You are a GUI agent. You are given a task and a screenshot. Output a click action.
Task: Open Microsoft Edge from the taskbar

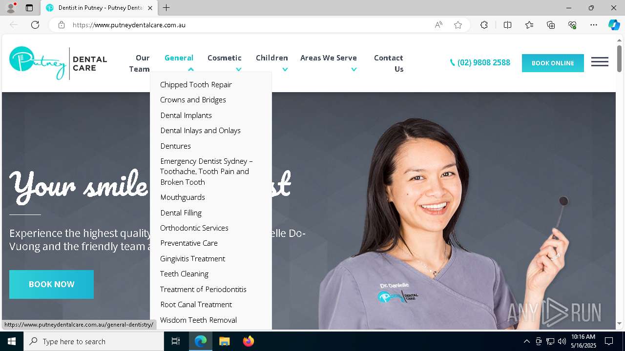pyautogui.click(x=201, y=341)
